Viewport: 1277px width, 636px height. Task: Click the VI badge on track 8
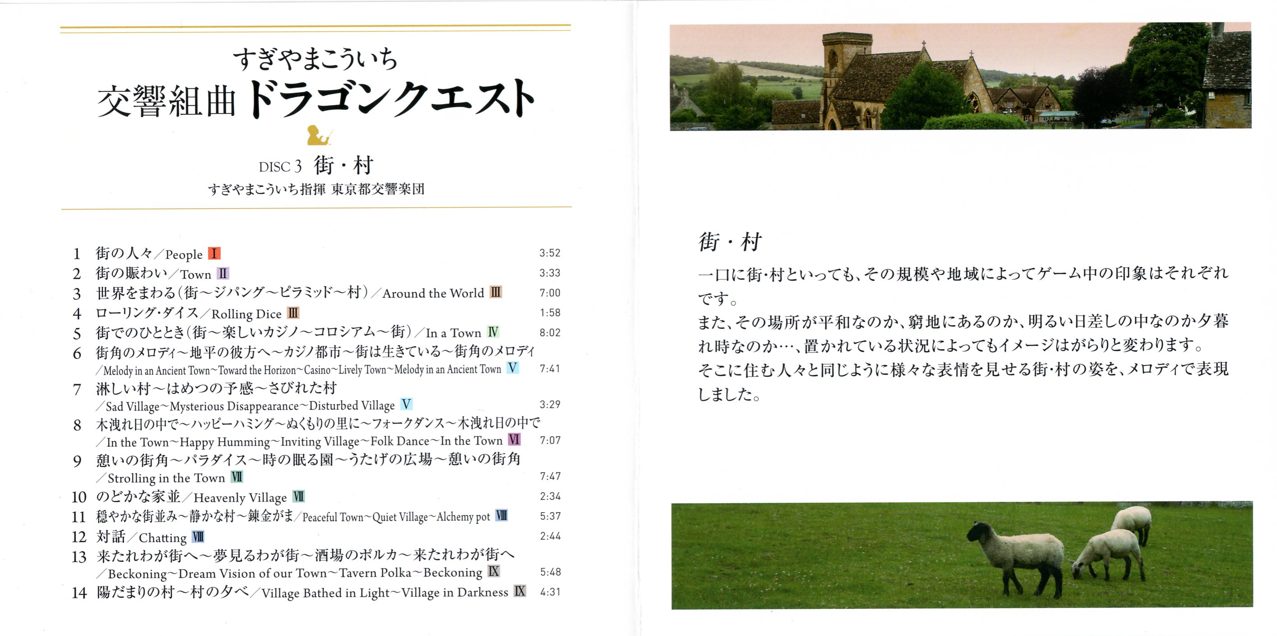514,440
